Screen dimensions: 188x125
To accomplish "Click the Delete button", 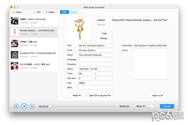I will point(50,12).
